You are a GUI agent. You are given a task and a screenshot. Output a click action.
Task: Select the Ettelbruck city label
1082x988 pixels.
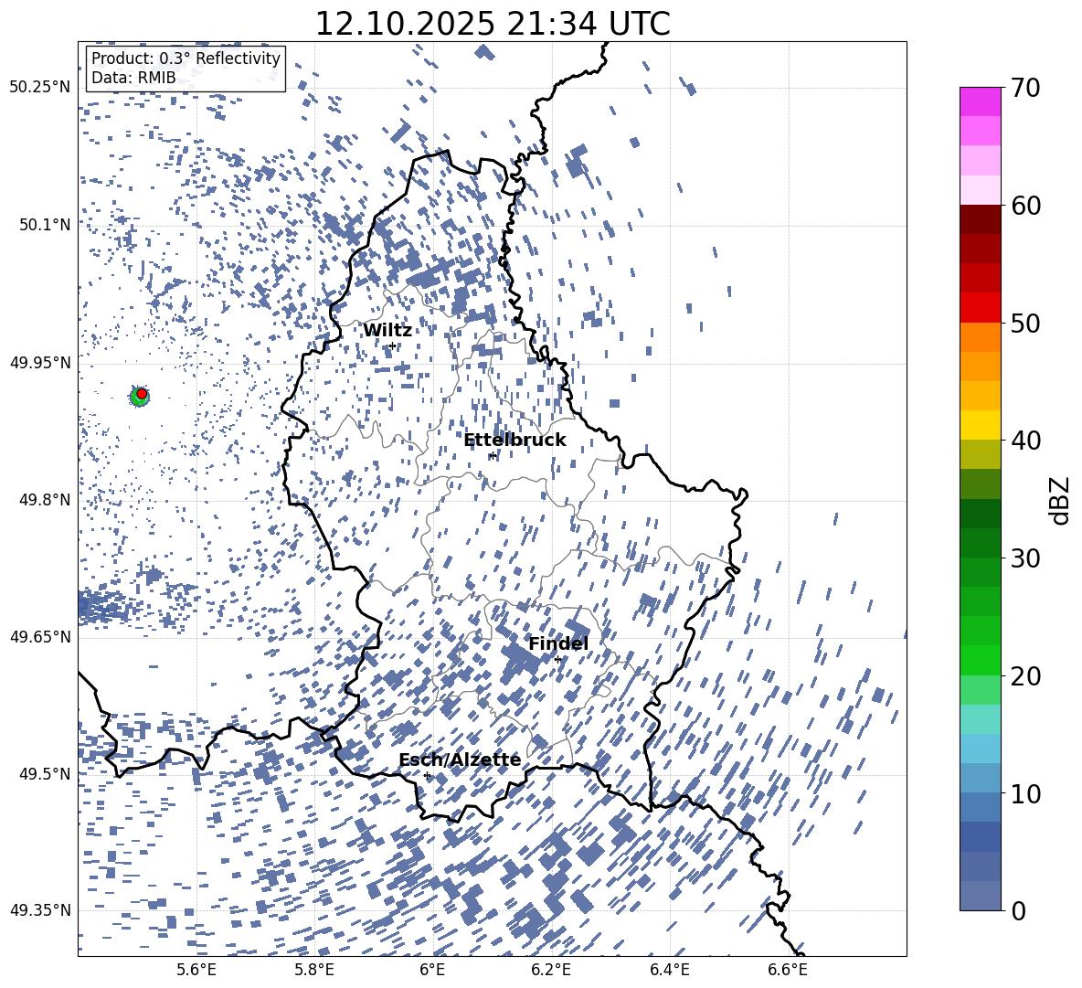coord(514,440)
